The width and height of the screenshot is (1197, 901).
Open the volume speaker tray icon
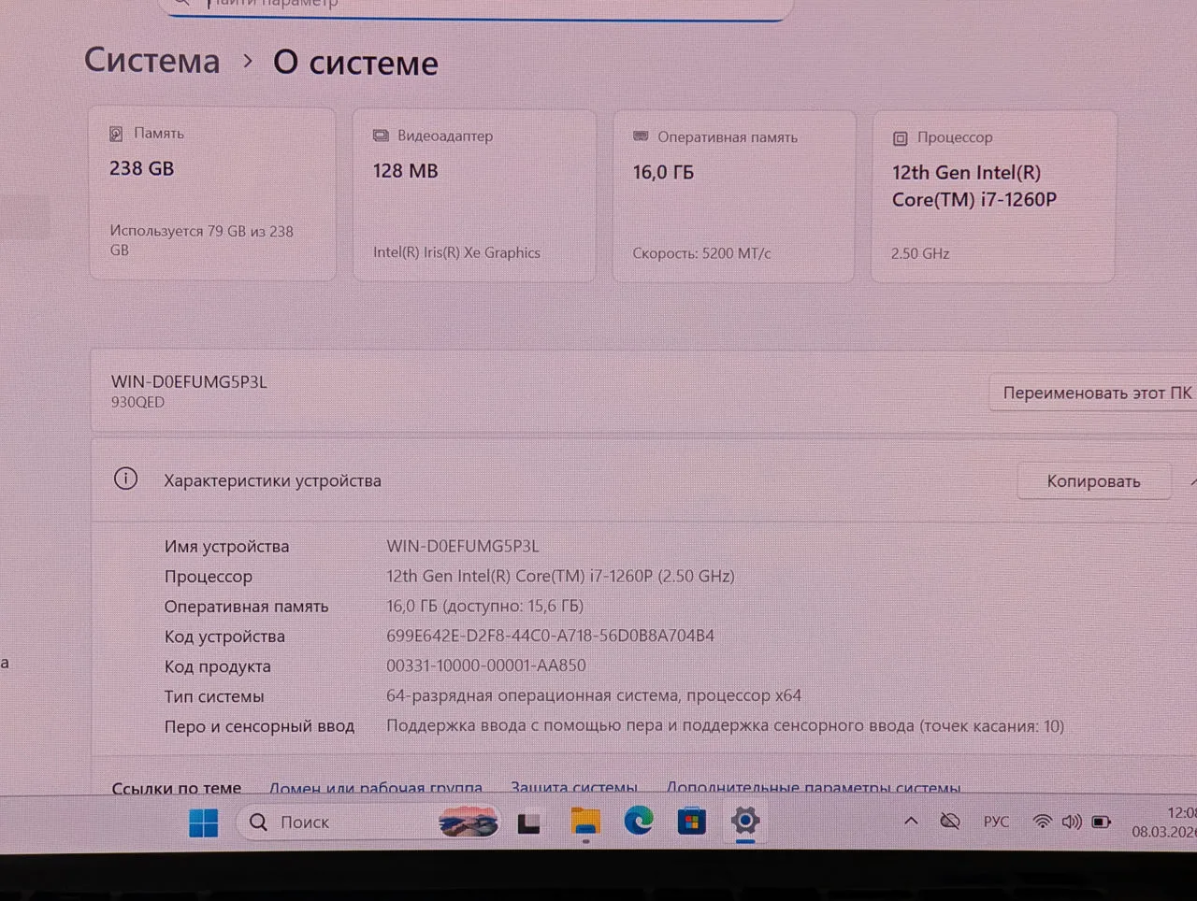(1072, 822)
